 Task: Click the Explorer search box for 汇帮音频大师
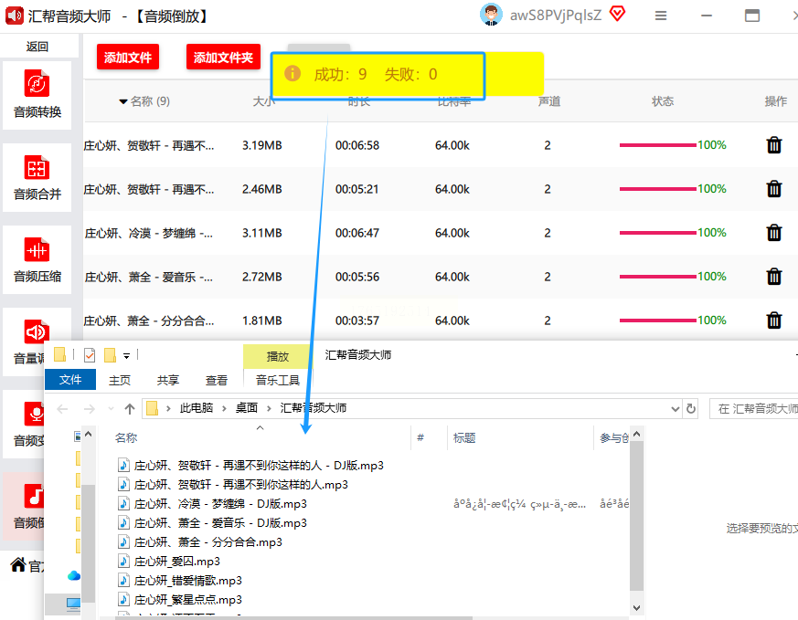pyautogui.click(x=754, y=409)
